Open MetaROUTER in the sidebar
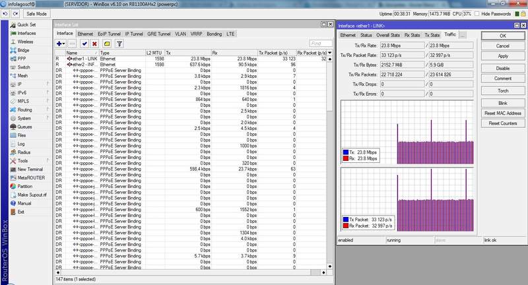528x285 pixels. pyautogui.click(x=31, y=177)
